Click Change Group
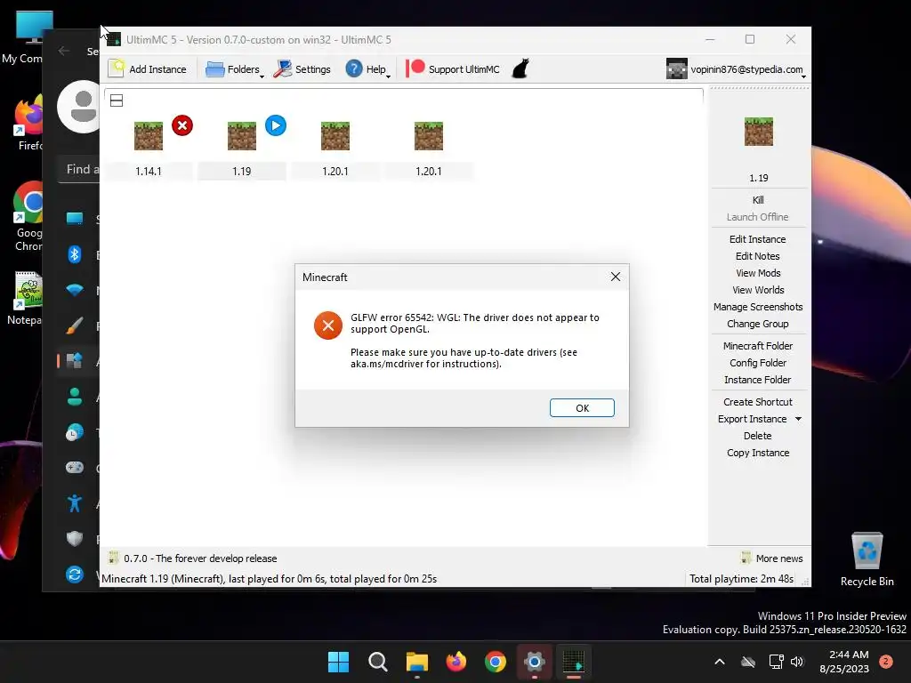 tap(758, 324)
